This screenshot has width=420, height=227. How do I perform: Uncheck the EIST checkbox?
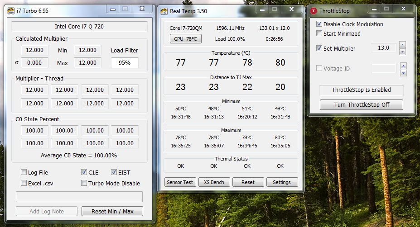(x=114, y=172)
